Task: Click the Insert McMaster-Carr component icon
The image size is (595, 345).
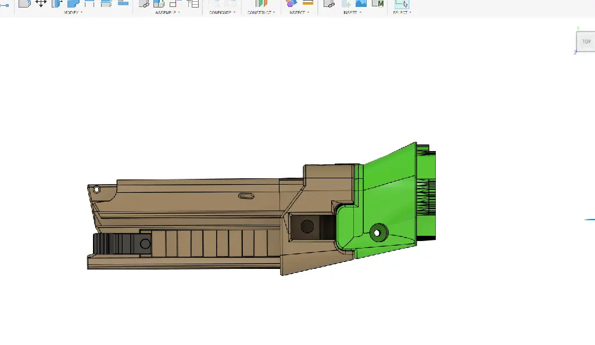Action: 378,3
